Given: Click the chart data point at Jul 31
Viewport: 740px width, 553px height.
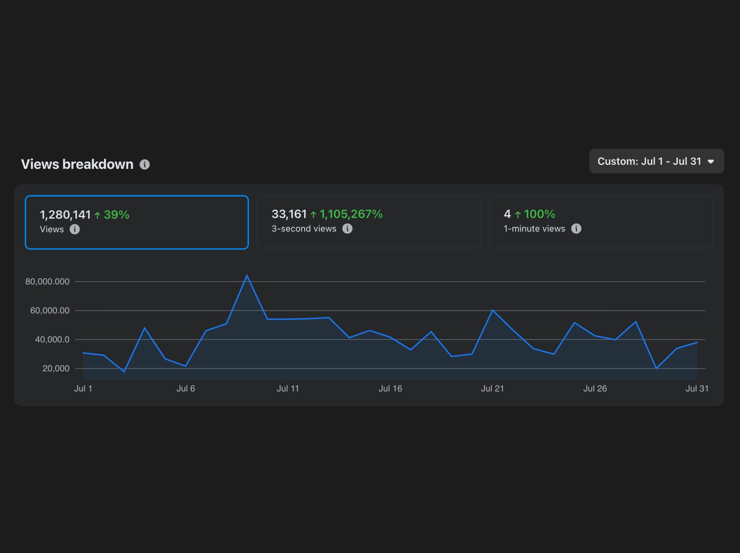Looking at the screenshot, I should click(697, 343).
